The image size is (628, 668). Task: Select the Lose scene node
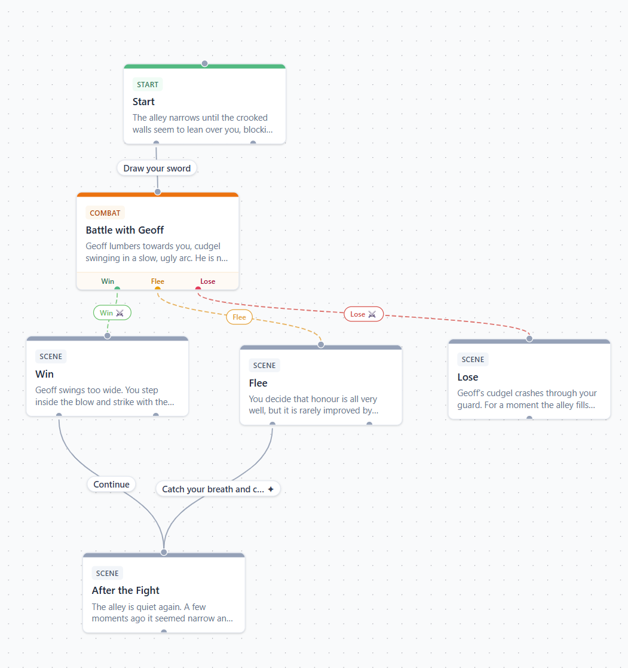(529, 379)
